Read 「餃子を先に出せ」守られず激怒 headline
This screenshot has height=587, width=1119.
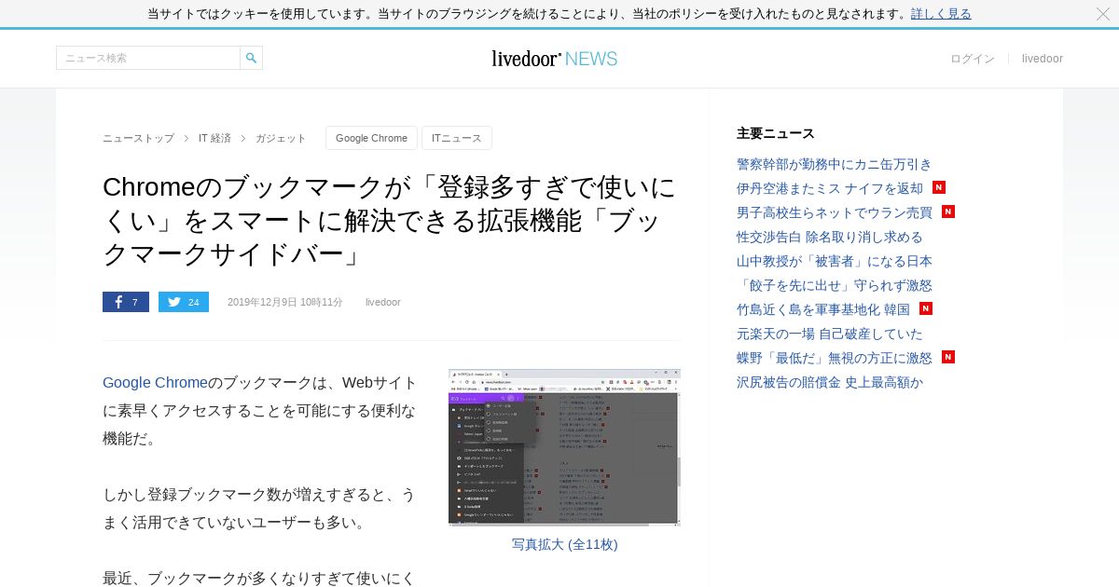835,285
